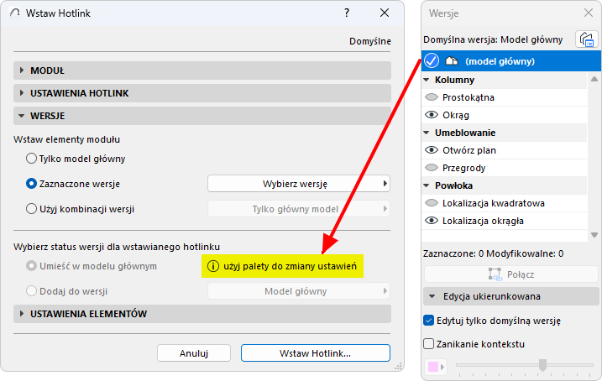Hide the Lokalizacja okrągła version eye icon
Screen dimensions: 602x381
(x=432, y=221)
